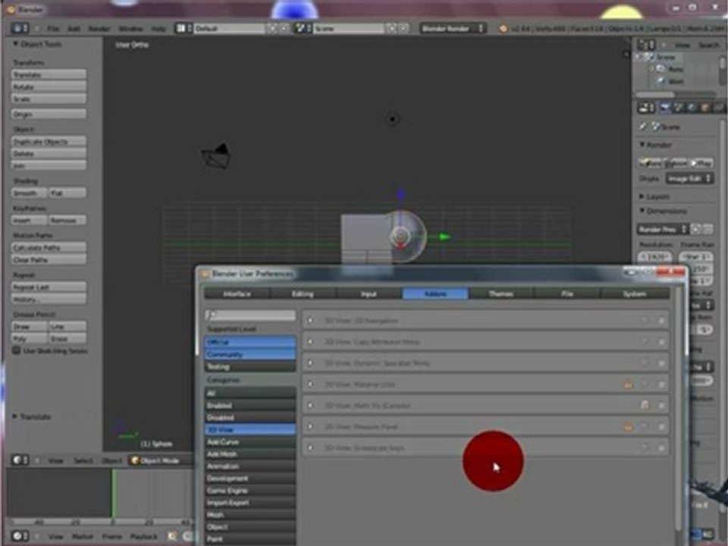
Task: Click the icon on Math Vis Console row
Action: coord(645,405)
